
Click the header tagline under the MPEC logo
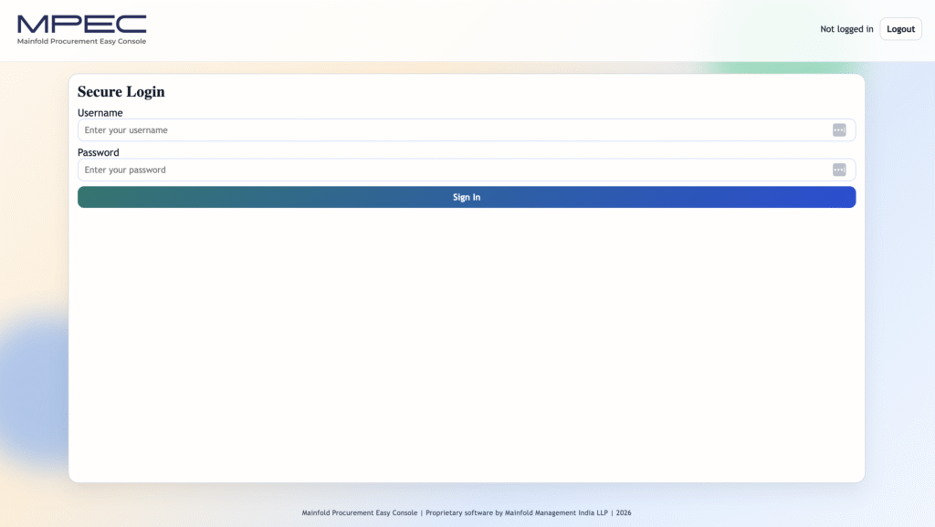tap(81, 41)
